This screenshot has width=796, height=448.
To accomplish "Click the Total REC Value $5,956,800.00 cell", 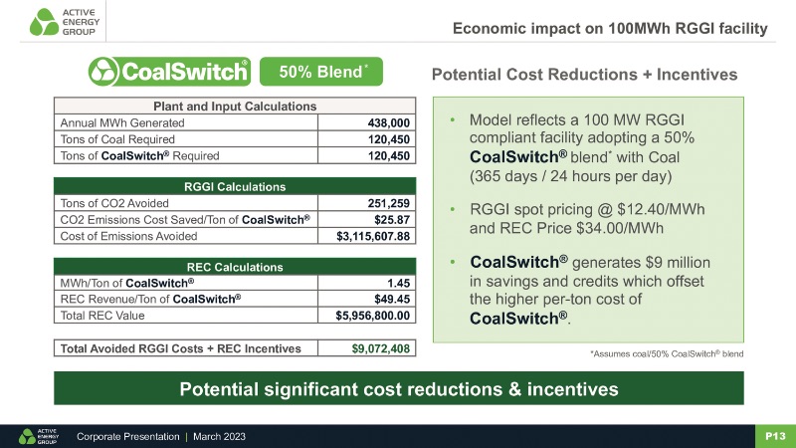I will tap(367, 316).
